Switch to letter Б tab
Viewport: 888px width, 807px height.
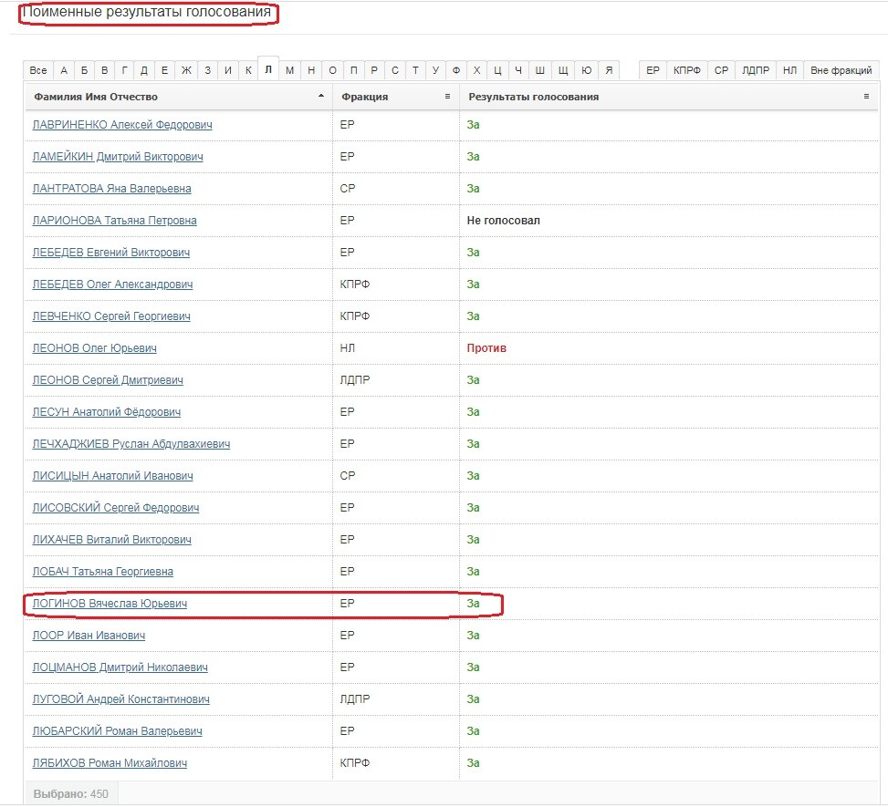(x=84, y=70)
